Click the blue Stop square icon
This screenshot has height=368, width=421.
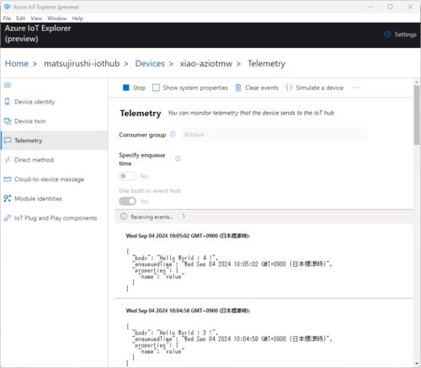coord(126,88)
